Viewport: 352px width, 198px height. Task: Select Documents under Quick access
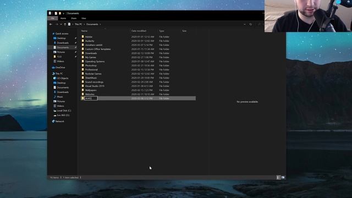pyautogui.click(x=63, y=47)
